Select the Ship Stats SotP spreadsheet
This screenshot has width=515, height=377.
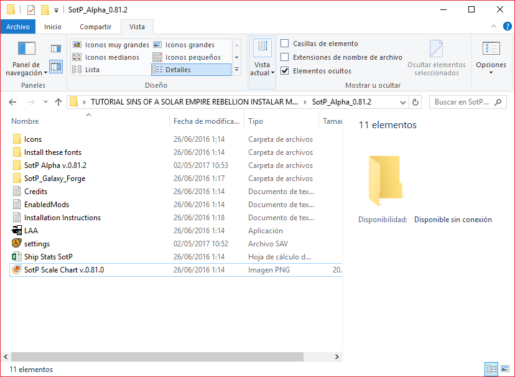(x=176, y=257)
